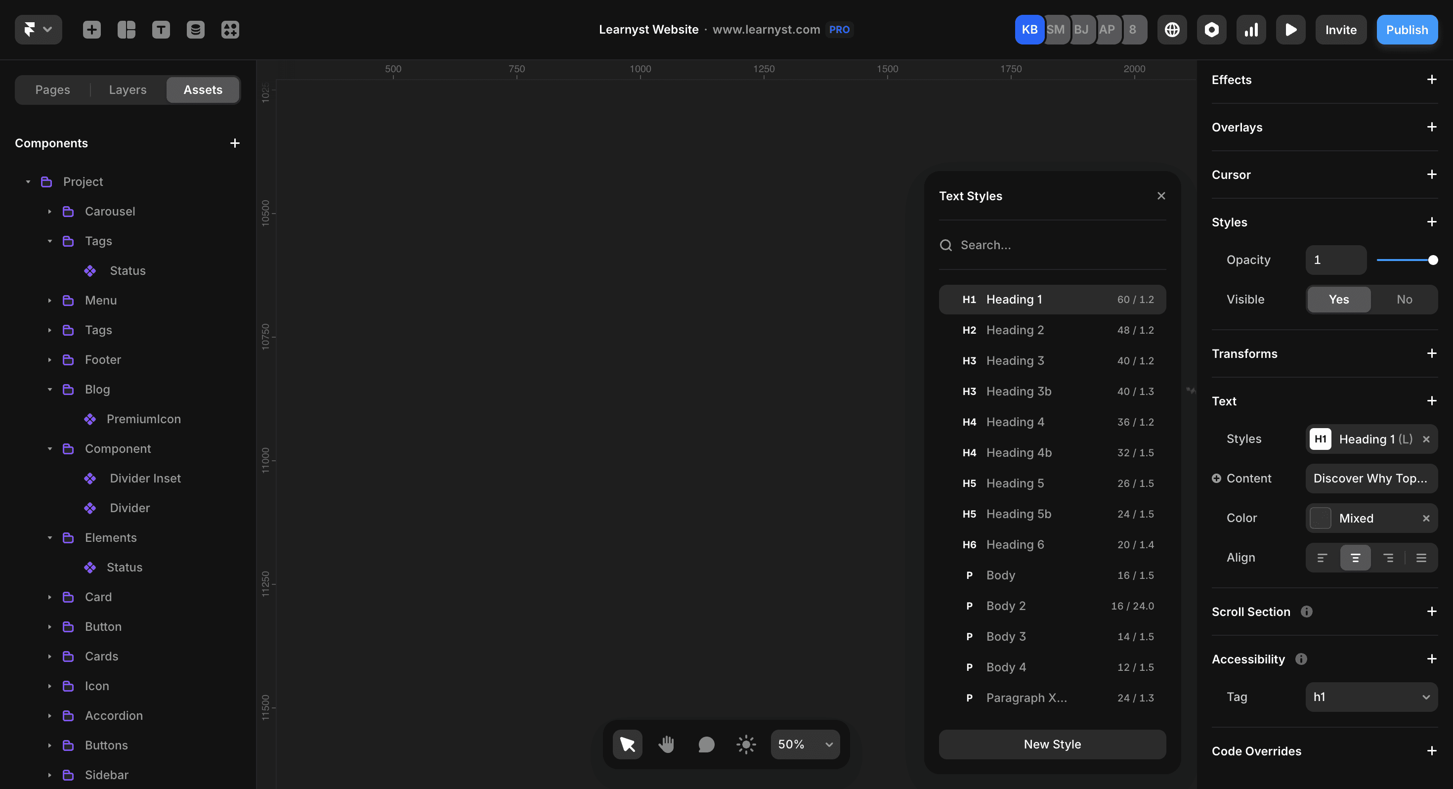This screenshot has height=789, width=1453.
Task: Click the opacity slider handle
Action: coord(1432,260)
